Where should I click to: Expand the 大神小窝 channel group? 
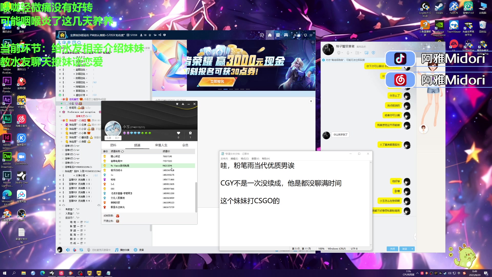point(60,175)
